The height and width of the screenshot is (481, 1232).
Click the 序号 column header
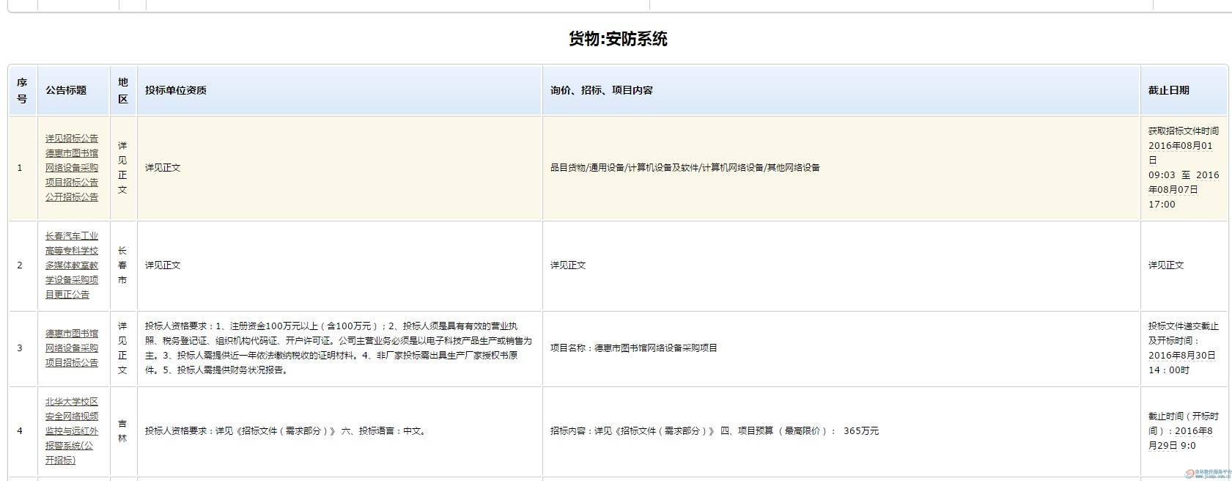pos(22,90)
